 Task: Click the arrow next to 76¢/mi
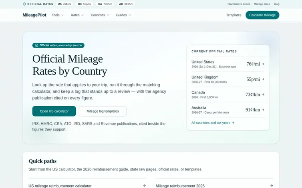(x=263, y=64)
